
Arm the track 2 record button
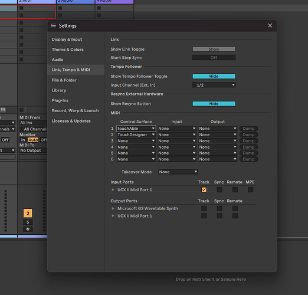[28, 229]
